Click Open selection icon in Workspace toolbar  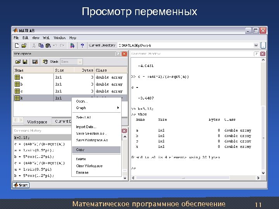35,62
